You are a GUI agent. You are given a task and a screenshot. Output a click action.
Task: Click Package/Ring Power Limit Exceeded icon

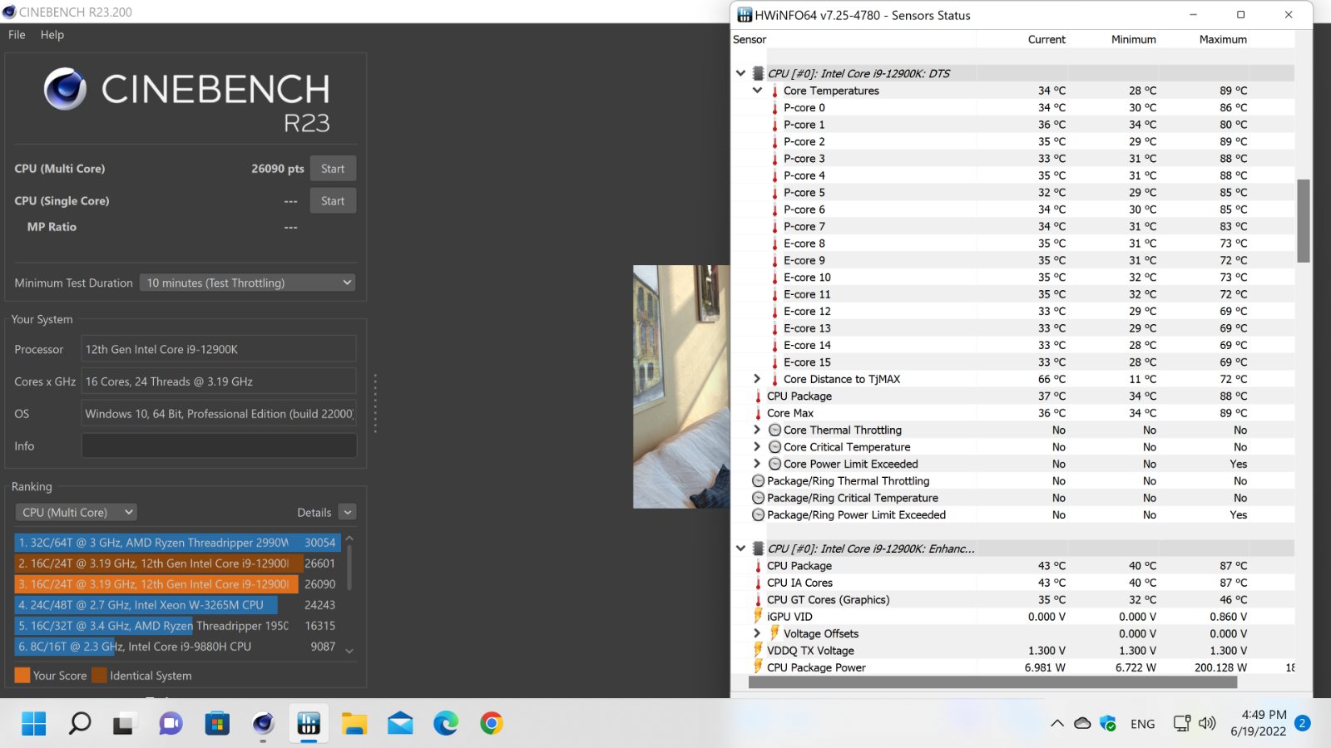(758, 515)
